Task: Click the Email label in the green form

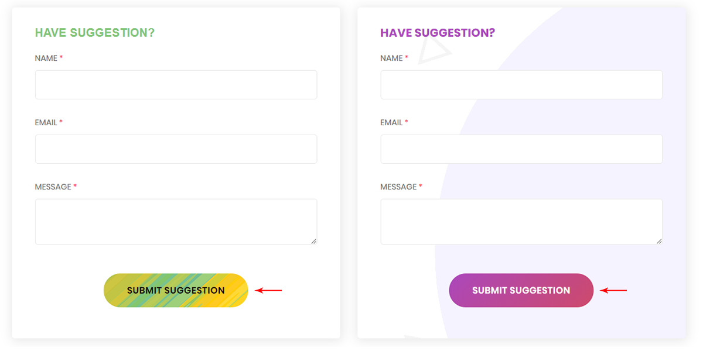Action: (46, 123)
